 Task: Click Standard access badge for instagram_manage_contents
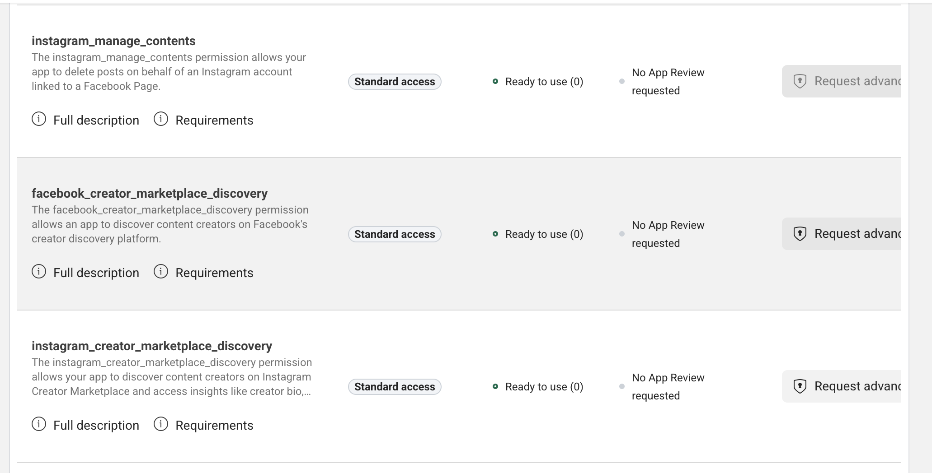[x=395, y=82]
